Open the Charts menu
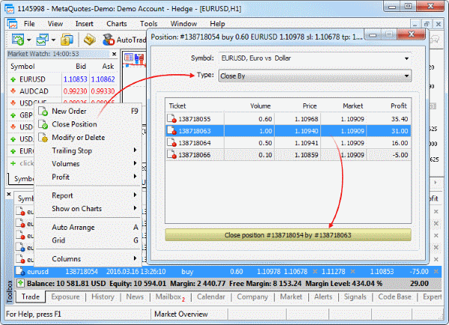Image resolution: width=449 pixels, height=325 pixels. click(x=117, y=24)
